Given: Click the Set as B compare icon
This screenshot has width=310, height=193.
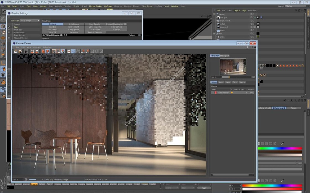Looking at the screenshot, I should (88, 51).
